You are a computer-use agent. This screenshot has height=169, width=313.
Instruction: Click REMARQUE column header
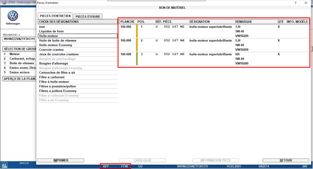pos(244,22)
